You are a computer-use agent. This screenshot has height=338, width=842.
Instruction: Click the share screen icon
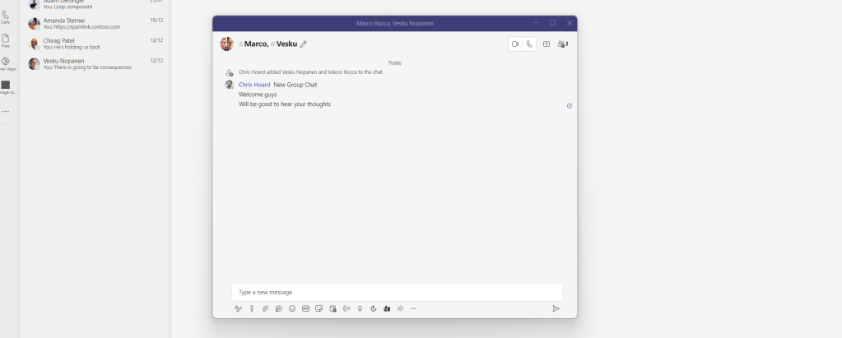coord(547,44)
